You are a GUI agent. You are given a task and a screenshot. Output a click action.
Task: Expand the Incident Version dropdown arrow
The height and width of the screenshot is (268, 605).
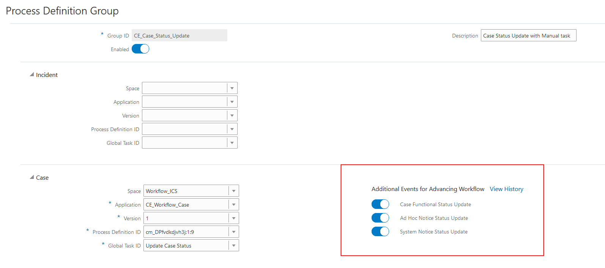pos(232,116)
